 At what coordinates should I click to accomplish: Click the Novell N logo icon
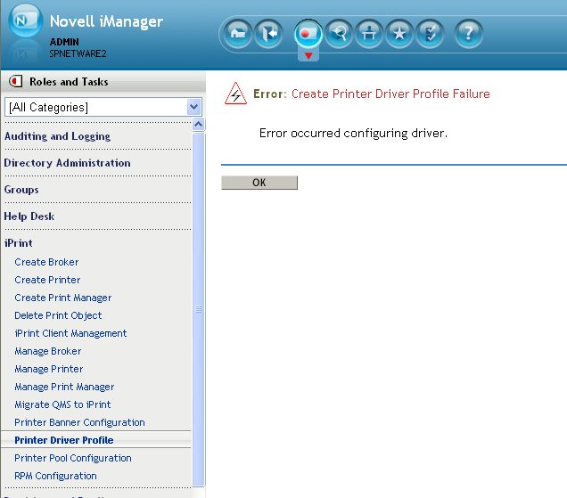pyautogui.click(x=25, y=20)
